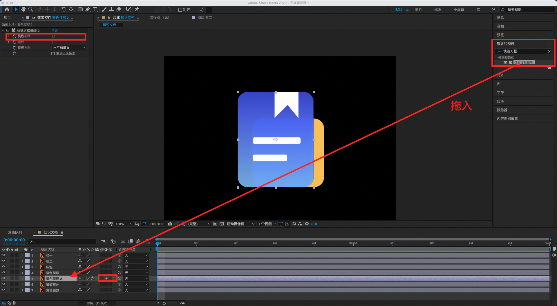
Task: Click the hide shy layers icon
Action: coord(123,241)
